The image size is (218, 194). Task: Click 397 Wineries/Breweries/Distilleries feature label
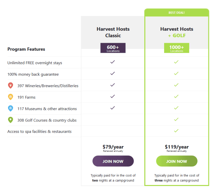click(x=48, y=86)
